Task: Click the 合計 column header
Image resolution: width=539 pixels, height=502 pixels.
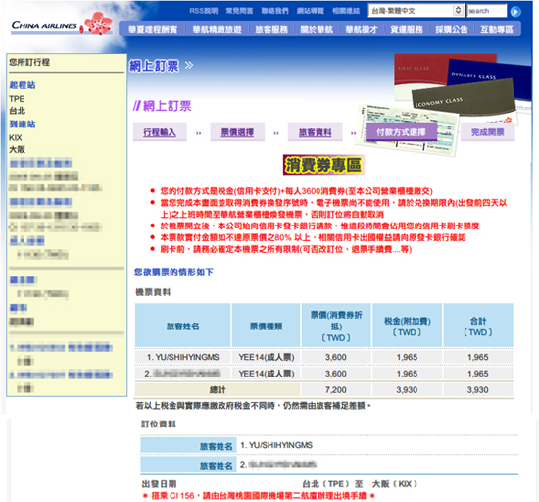Action: coord(478,326)
